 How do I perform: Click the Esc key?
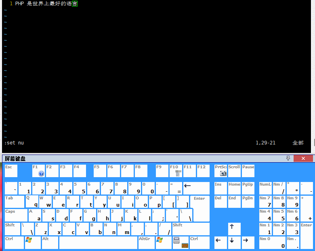coord(11,171)
